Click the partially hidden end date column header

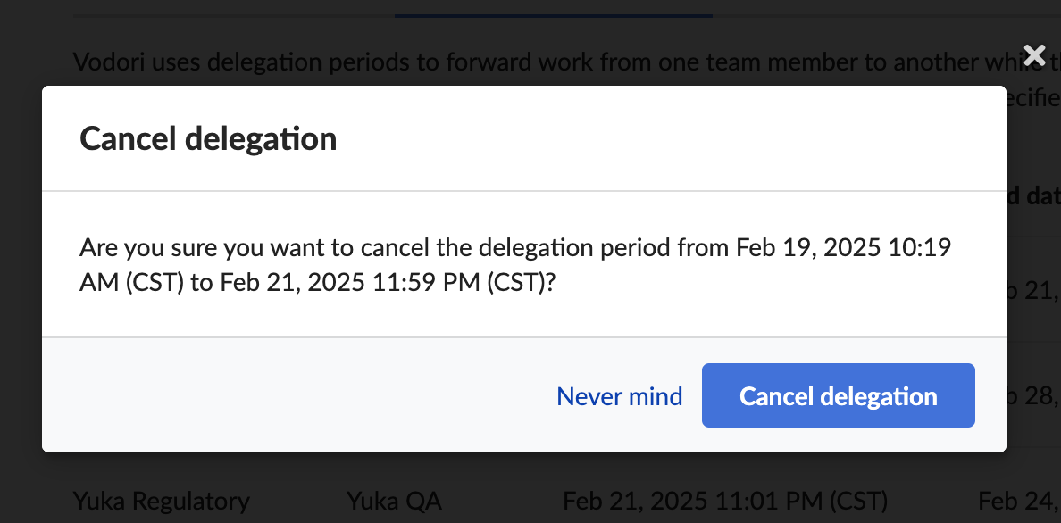coord(1032,196)
